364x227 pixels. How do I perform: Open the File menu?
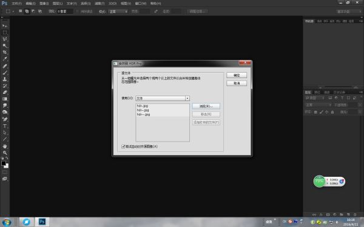[x=16, y=4]
